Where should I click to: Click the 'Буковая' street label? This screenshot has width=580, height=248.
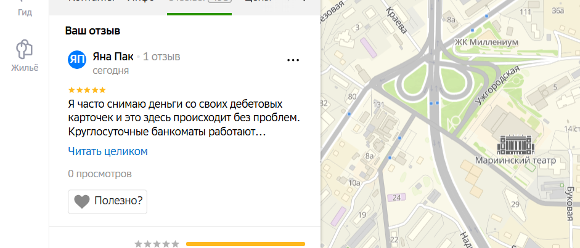(570, 204)
